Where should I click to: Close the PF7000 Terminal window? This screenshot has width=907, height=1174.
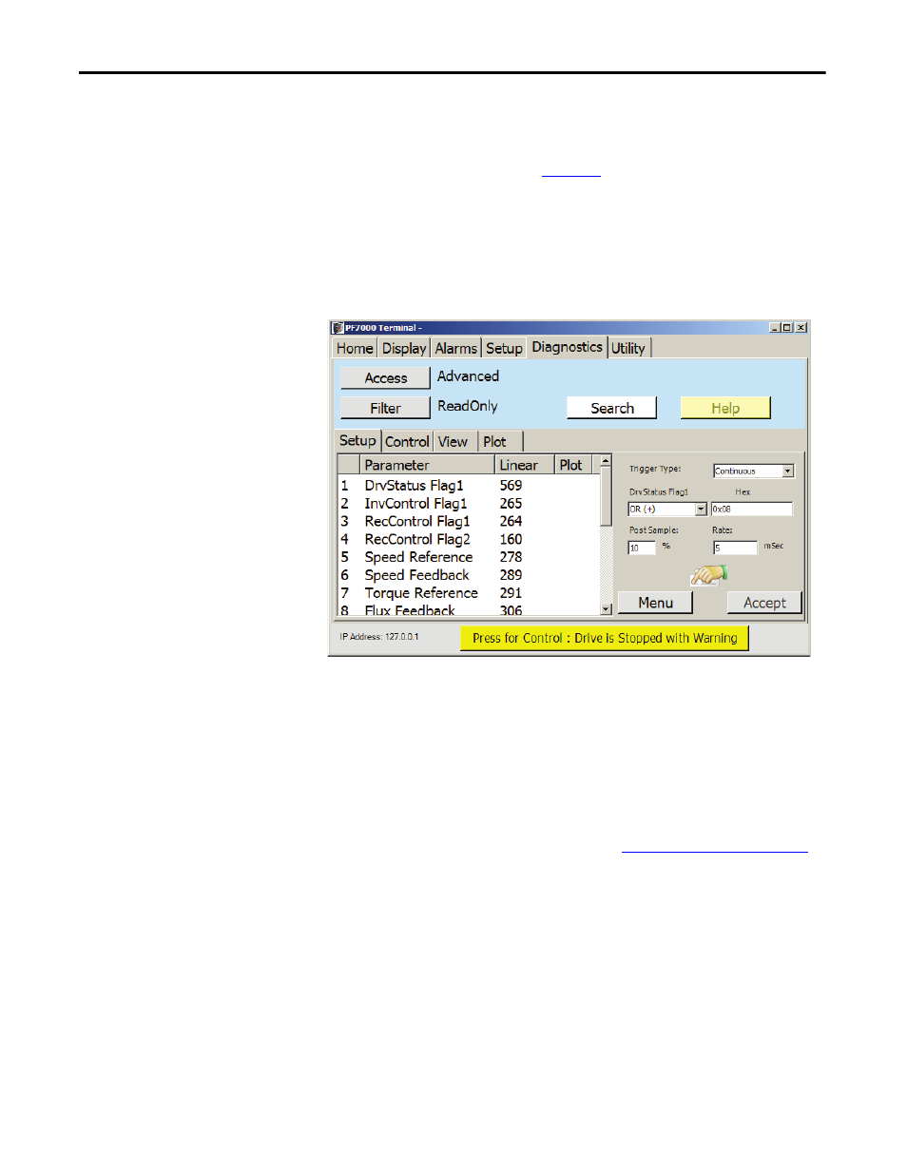click(x=801, y=328)
